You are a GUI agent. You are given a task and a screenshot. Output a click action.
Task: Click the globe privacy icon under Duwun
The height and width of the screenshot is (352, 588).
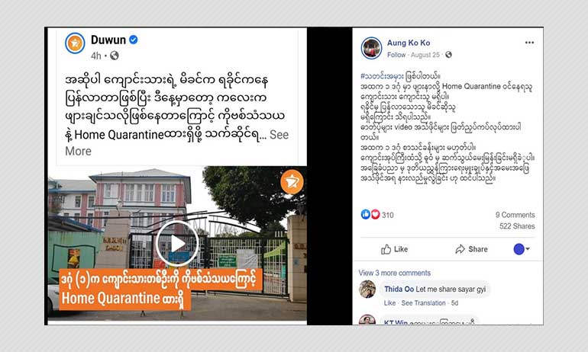pos(115,56)
